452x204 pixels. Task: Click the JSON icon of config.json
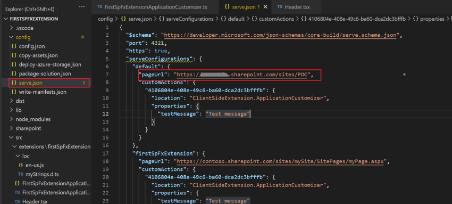13,46
